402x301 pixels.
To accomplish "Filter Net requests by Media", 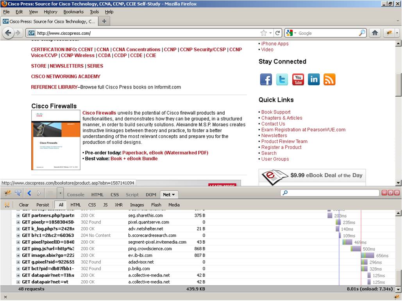I will (x=174, y=205).
